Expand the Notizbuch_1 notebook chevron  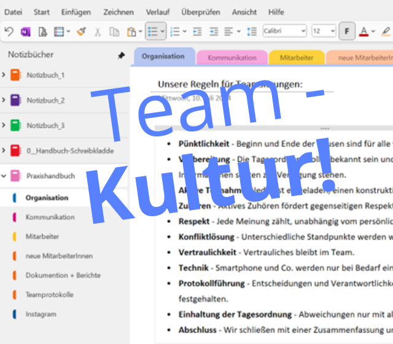[4, 75]
